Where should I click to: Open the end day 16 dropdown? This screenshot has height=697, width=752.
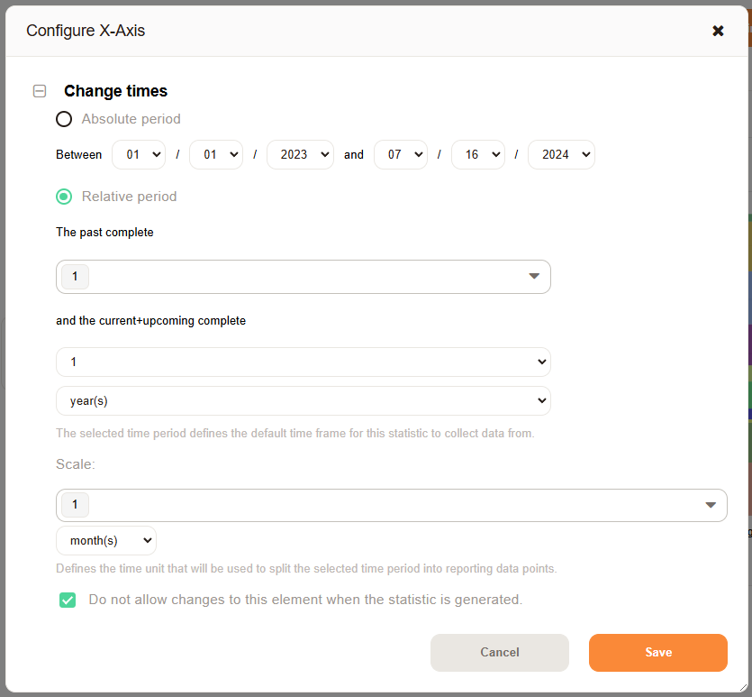coord(477,154)
